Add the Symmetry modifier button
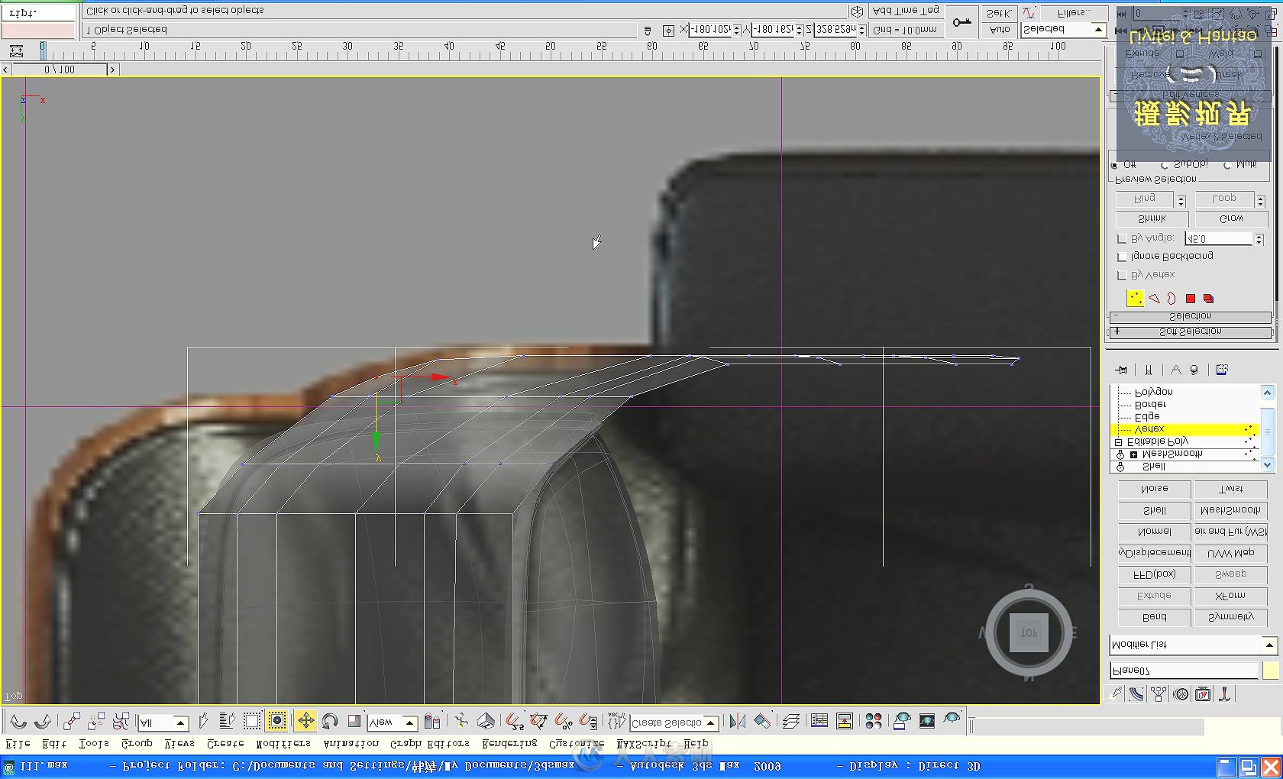The height and width of the screenshot is (779, 1283). click(x=1230, y=617)
